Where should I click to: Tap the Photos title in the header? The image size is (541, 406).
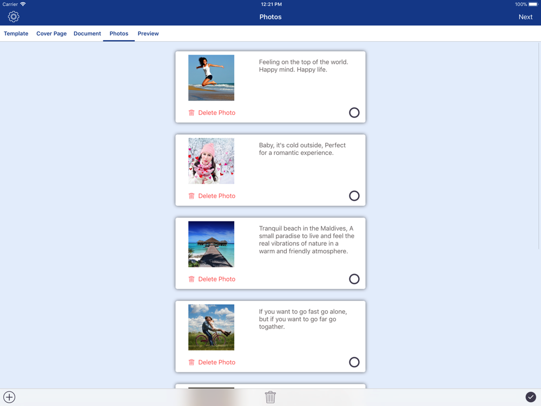pyautogui.click(x=270, y=17)
